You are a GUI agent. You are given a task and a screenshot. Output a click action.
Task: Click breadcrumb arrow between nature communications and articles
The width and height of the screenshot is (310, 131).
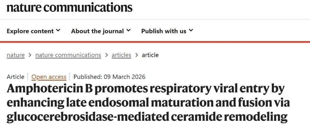tap(106, 55)
